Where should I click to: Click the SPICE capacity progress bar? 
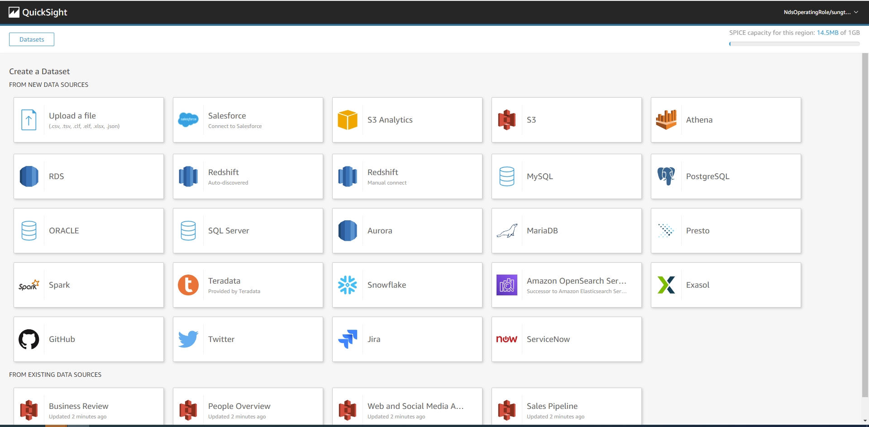(x=794, y=44)
